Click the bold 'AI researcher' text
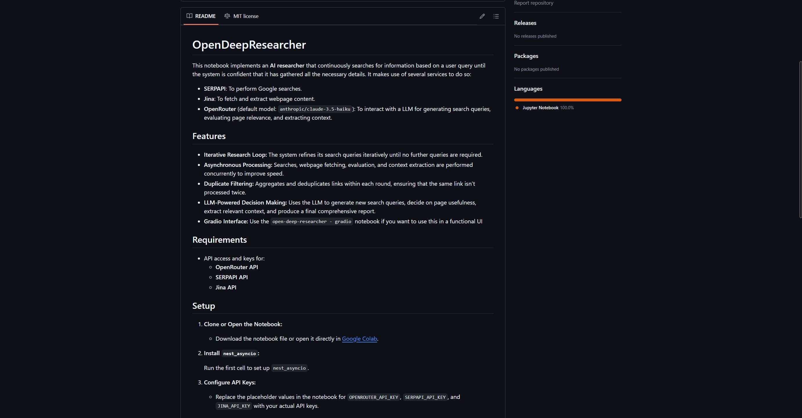802x418 pixels. coord(287,65)
